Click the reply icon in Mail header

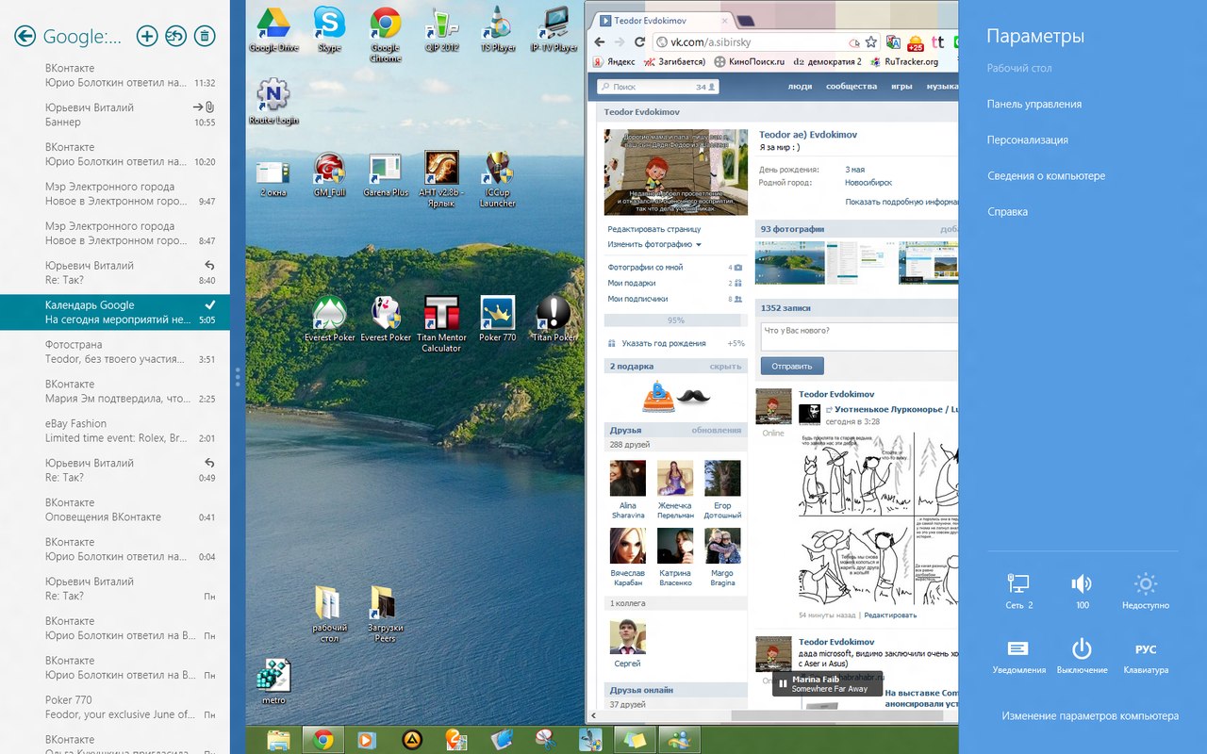click(x=175, y=37)
